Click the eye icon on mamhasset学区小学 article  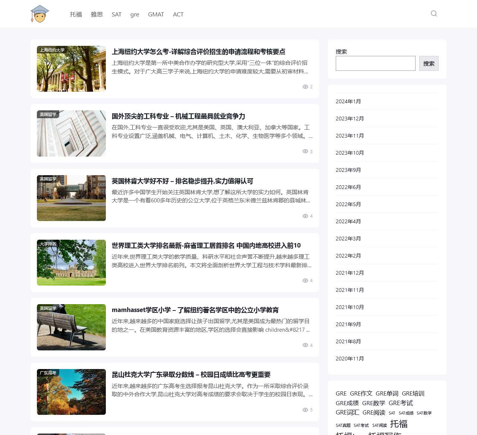(x=306, y=345)
